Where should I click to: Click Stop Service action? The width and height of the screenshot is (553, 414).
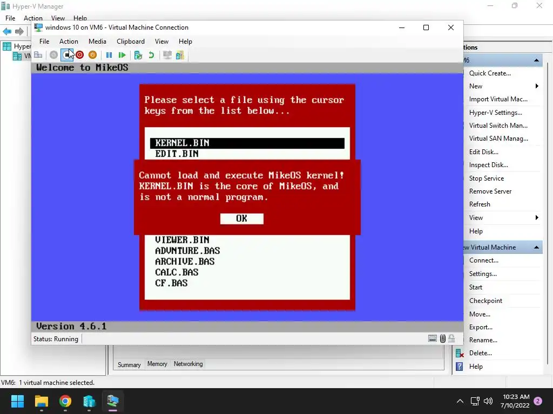click(487, 178)
